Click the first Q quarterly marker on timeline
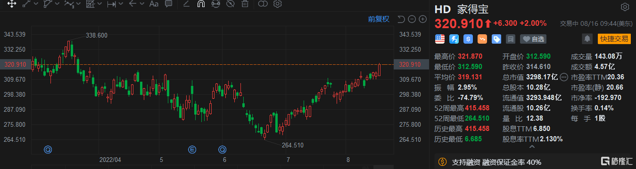Screen dimensions: 636x169 [x=48, y=150]
